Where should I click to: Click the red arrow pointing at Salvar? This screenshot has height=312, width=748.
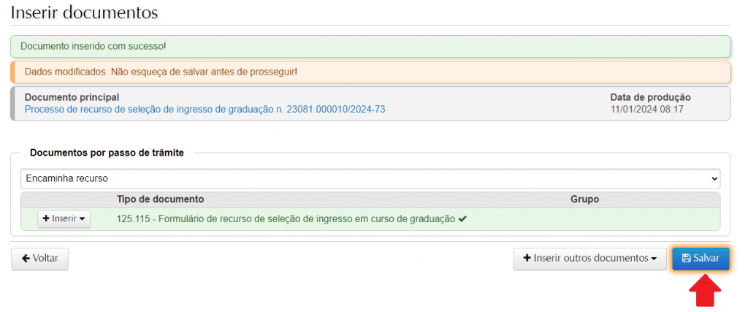[705, 290]
